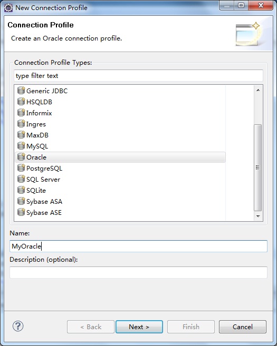Click the vertical scrollbar thumb

pyautogui.click(x=258, y=167)
